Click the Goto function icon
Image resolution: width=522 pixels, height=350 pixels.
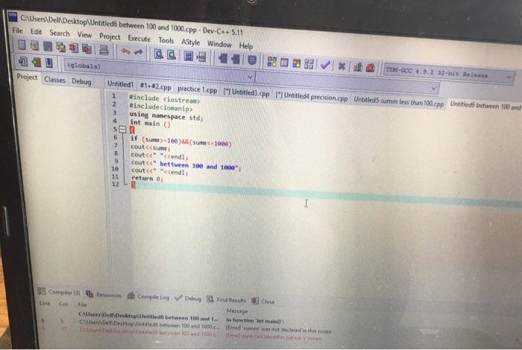189,56
